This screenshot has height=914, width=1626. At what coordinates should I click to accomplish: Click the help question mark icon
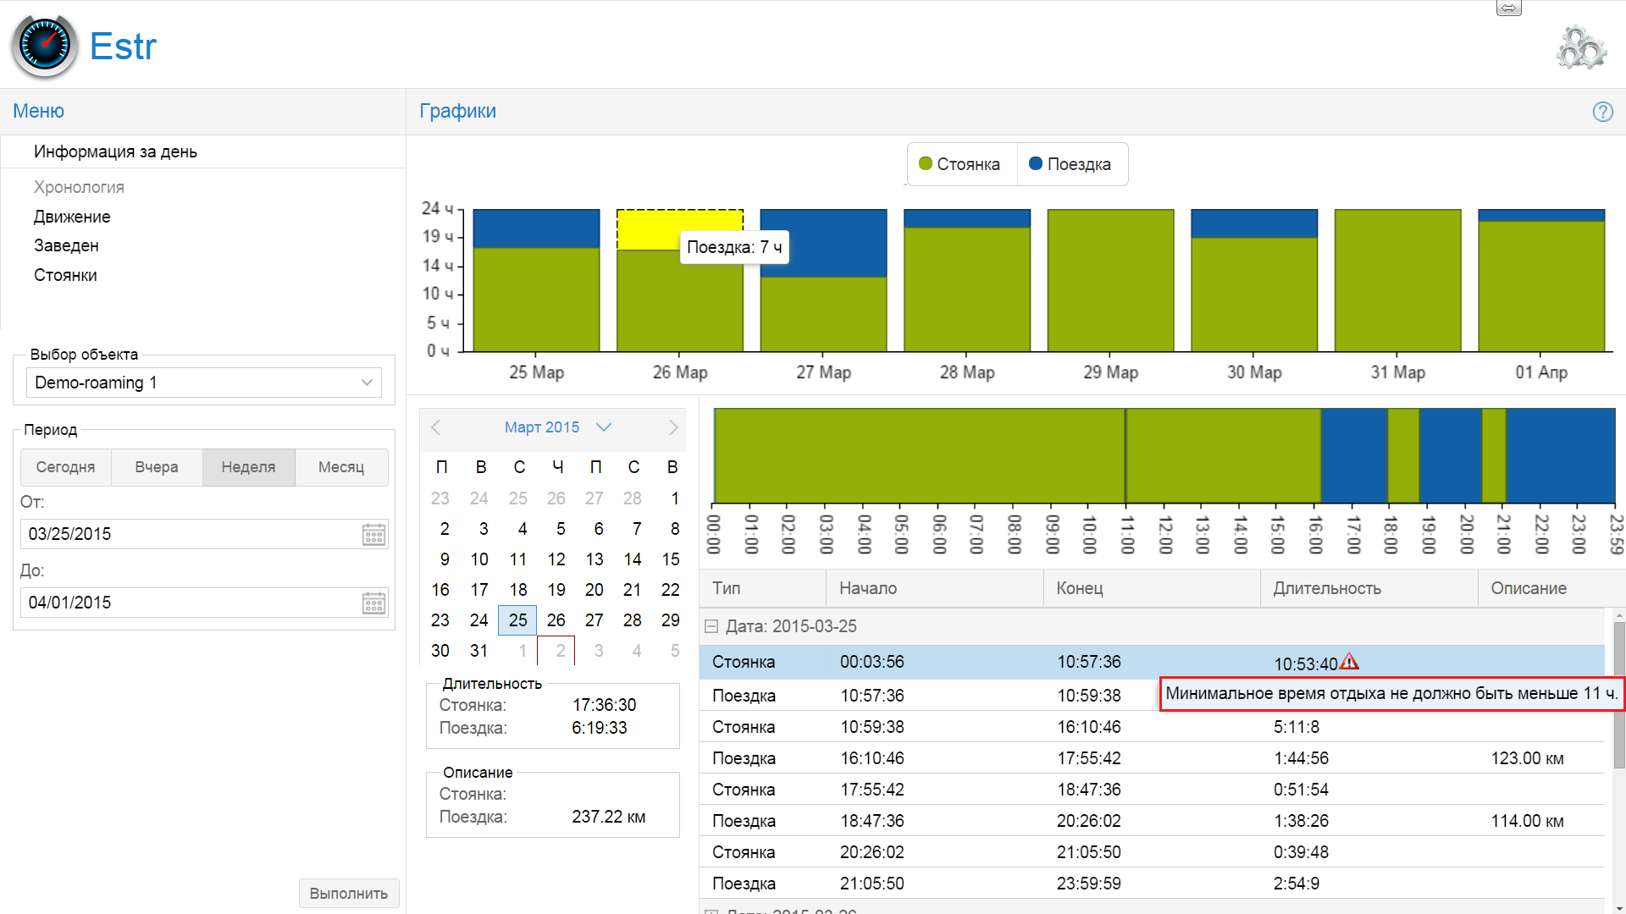tap(1602, 112)
